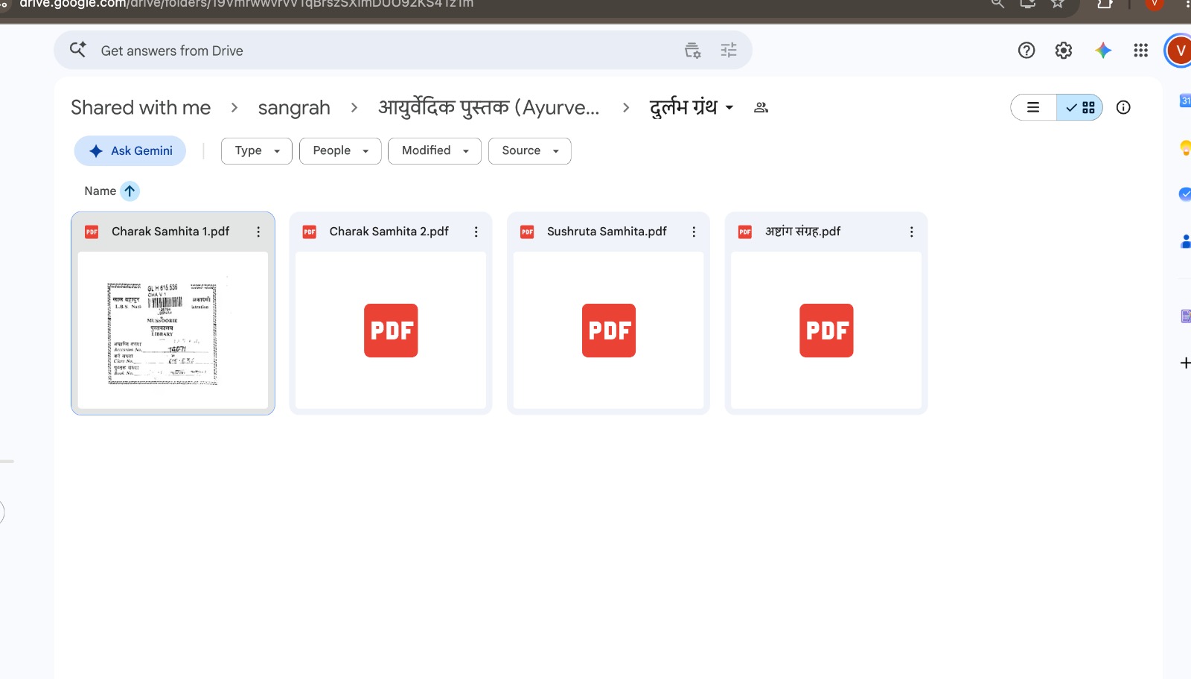Expand the People filter dropdown
Image resolution: width=1191 pixels, height=679 pixels.
tap(340, 150)
